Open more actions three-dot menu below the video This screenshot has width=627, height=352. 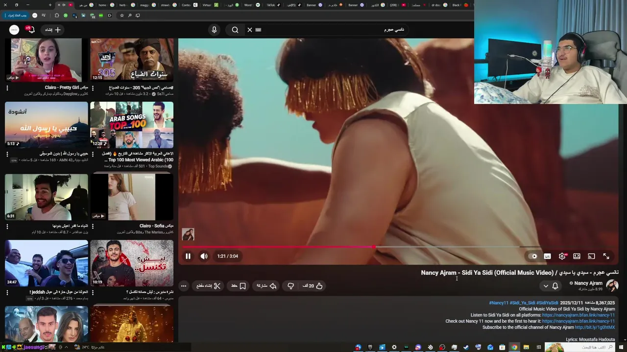point(184,286)
